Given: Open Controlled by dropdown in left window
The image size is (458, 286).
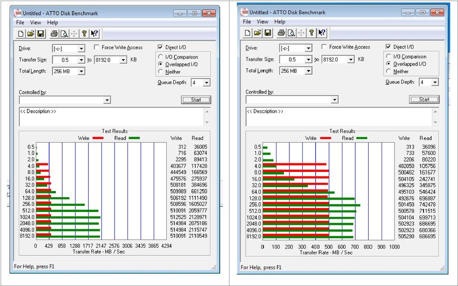Looking at the screenshot, I should pos(107,100).
